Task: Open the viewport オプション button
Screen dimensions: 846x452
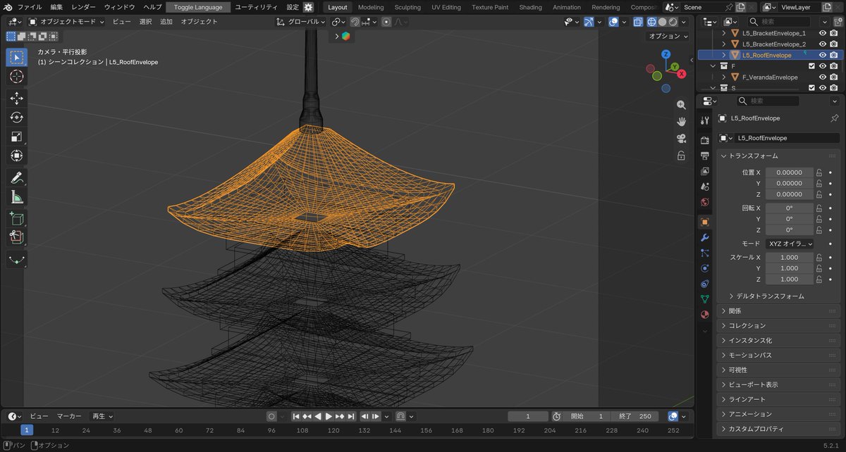Action: tap(668, 36)
